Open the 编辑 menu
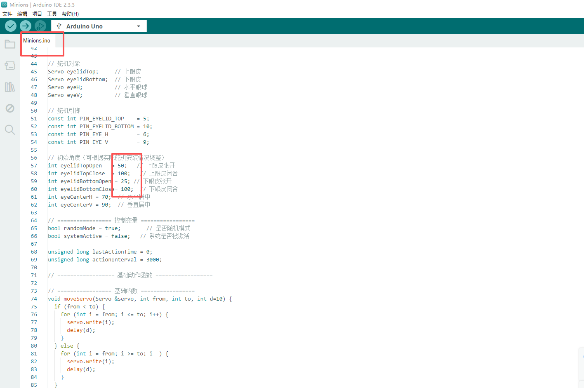Viewport: 584px width, 388px height. coord(22,14)
